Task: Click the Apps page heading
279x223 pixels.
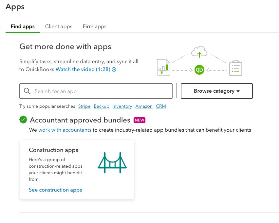Action: click(x=15, y=7)
